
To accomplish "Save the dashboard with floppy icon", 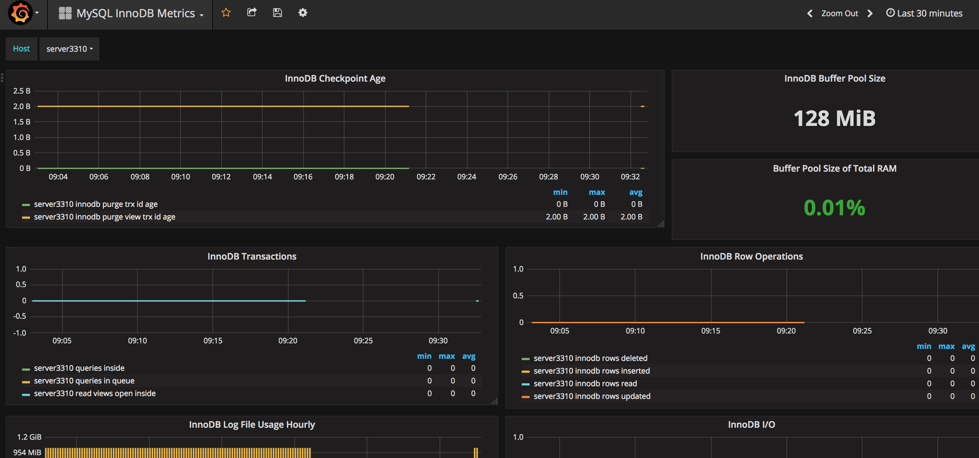I will (x=277, y=13).
